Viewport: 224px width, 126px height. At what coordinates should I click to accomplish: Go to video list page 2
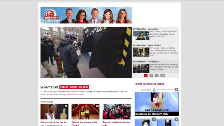coord(151,76)
